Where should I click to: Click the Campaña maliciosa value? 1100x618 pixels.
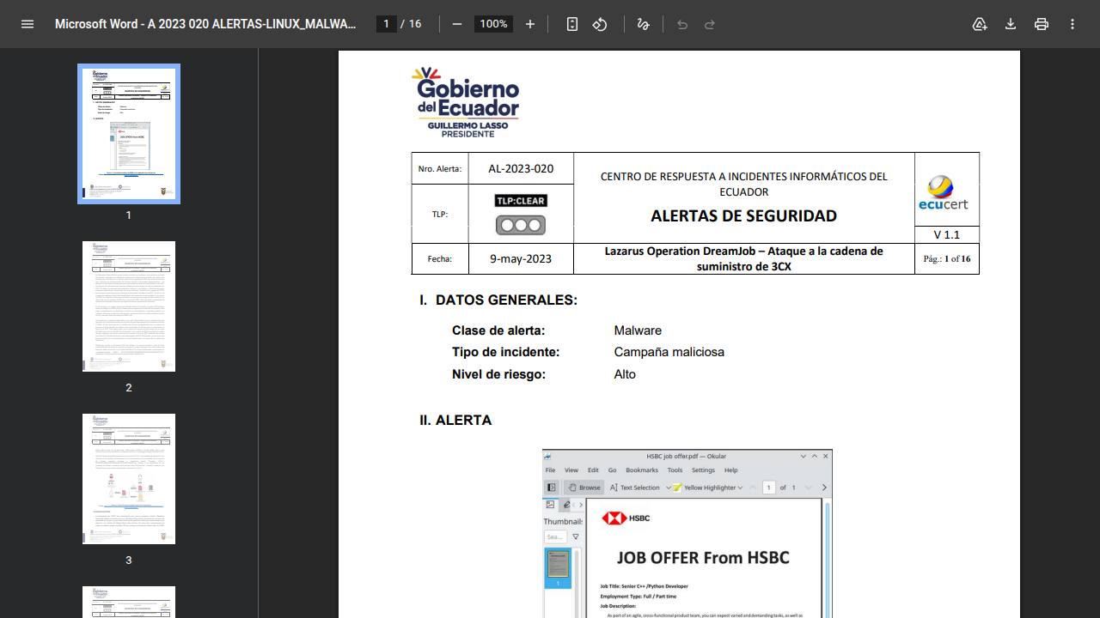click(x=669, y=352)
